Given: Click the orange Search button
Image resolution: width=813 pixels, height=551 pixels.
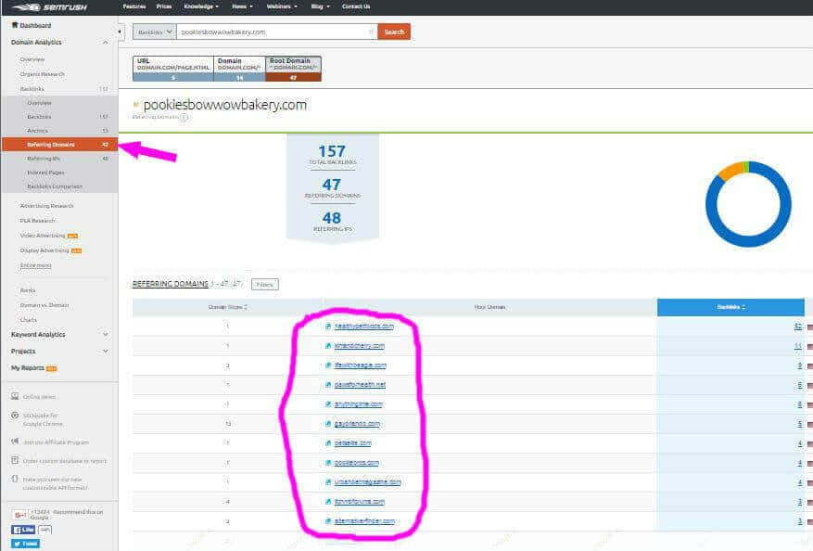Looking at the screenshot, I should point(394,32).
